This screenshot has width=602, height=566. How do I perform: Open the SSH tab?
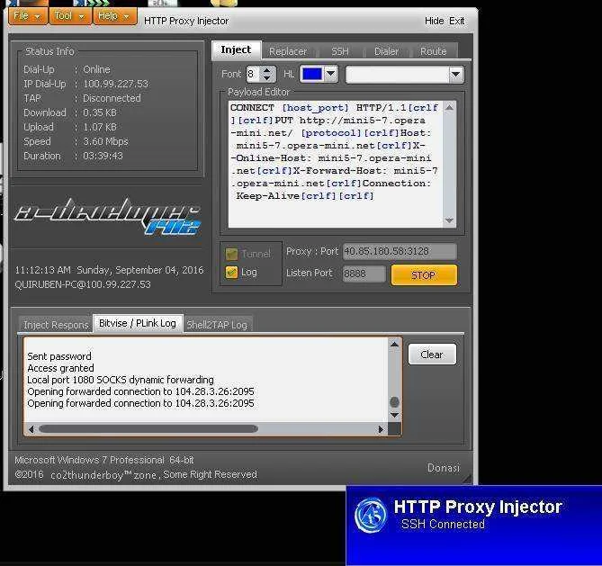pos(340,51)
